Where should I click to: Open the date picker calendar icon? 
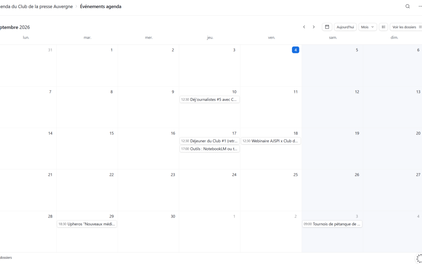tap(327, 27)
